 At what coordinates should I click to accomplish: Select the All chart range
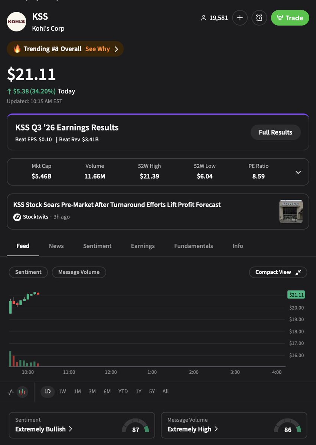point(166,392)
